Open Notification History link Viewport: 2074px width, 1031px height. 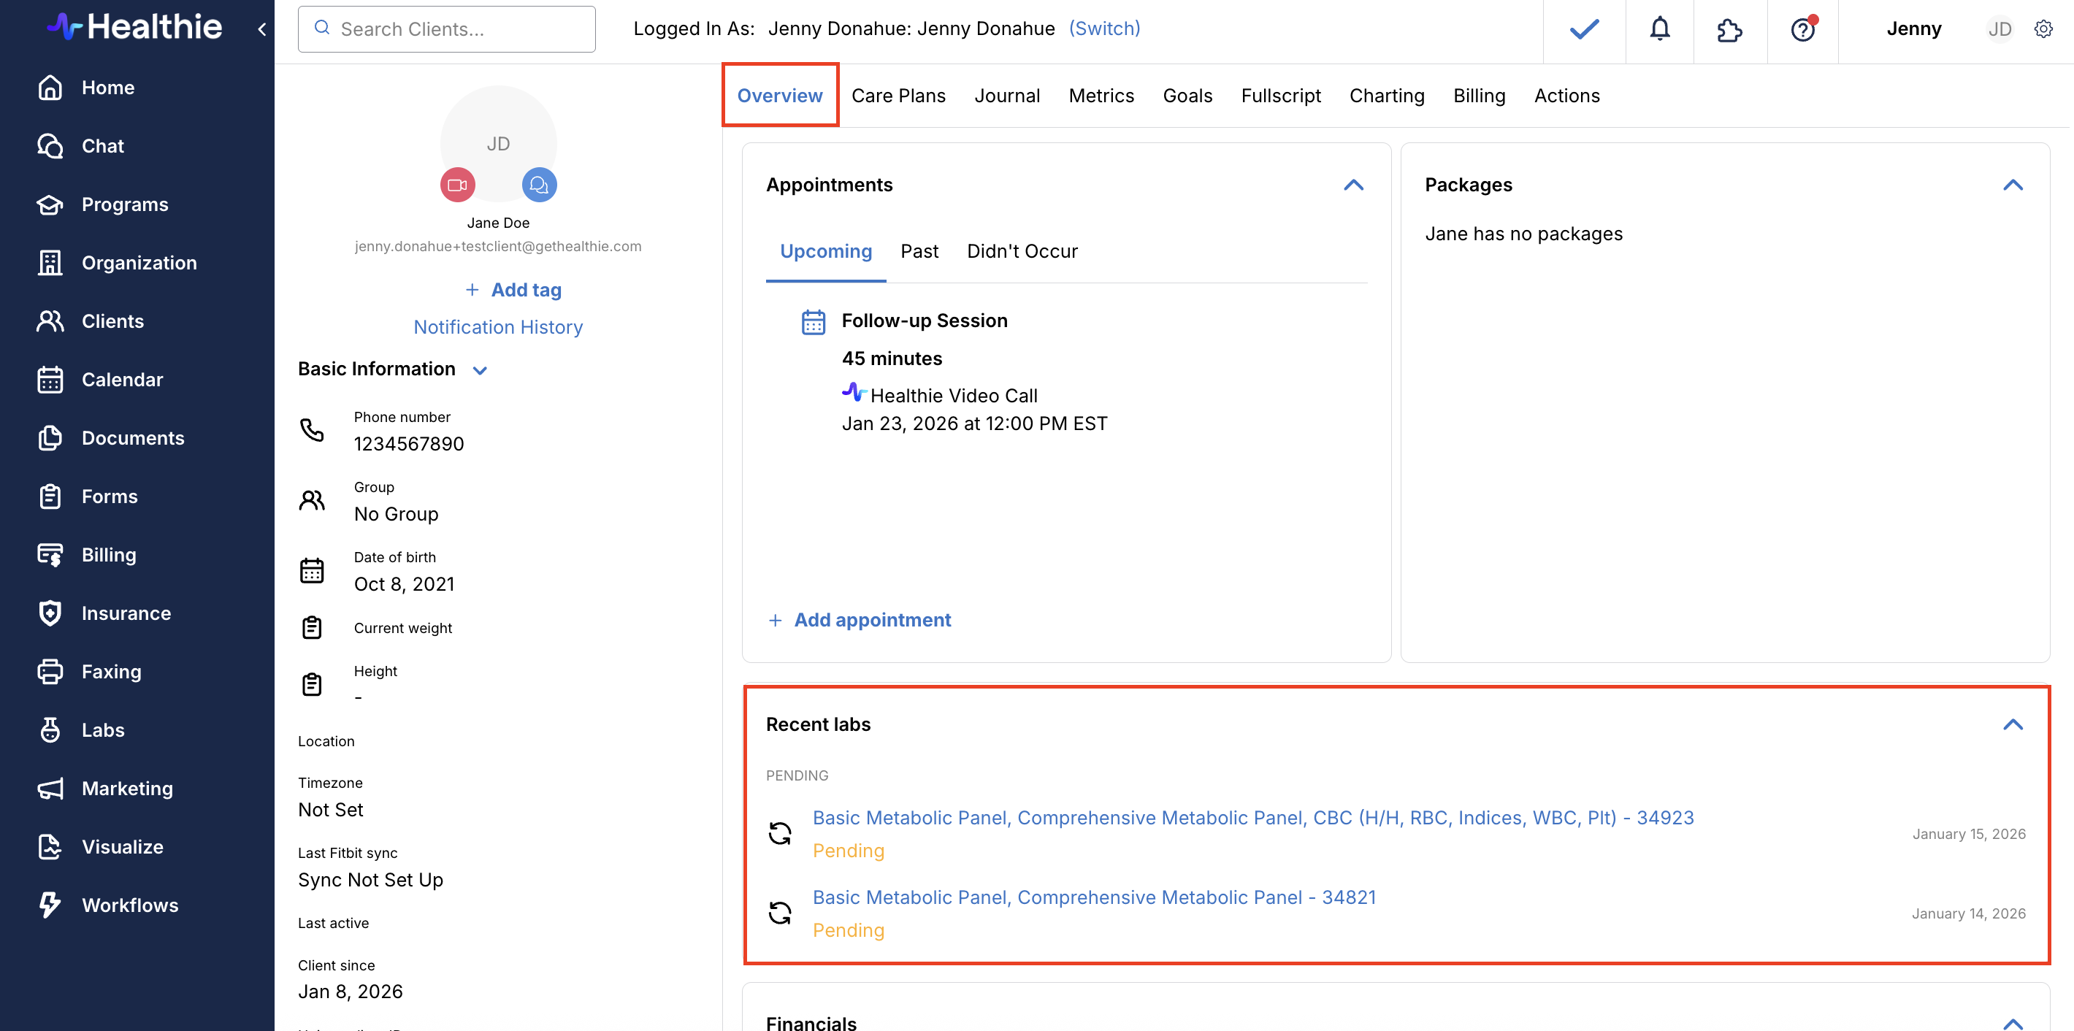coord(497,327)
